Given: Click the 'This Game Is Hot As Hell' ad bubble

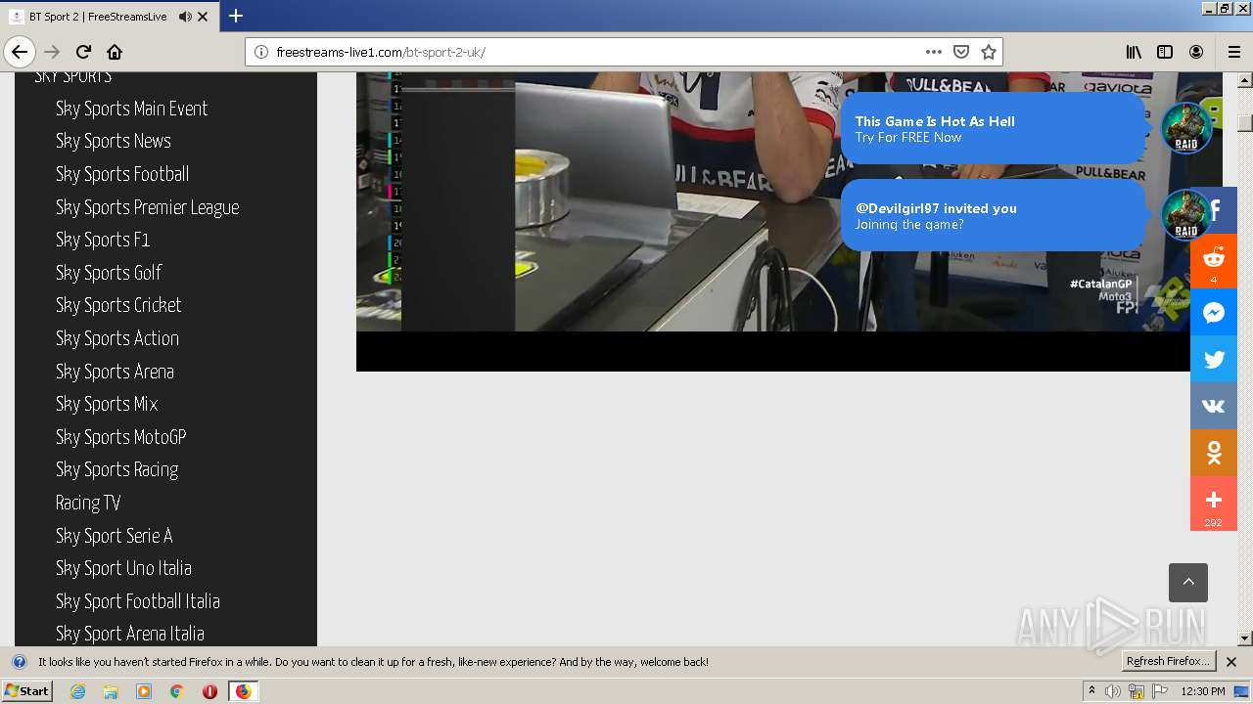Looking at the screenshot, I should tap(993, 128).
